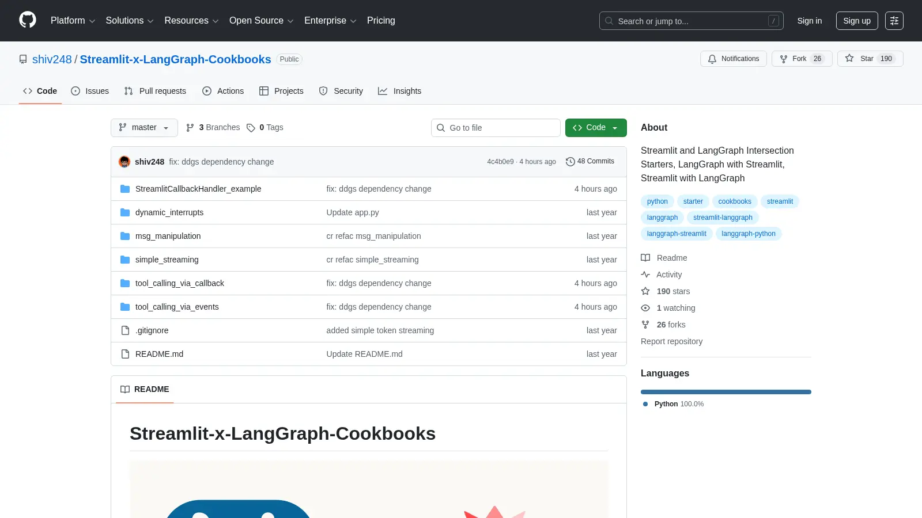The width and height of the screenshot is (922, 518).
Task: Click the Activity pulse icon
Action: click(645, 275)
